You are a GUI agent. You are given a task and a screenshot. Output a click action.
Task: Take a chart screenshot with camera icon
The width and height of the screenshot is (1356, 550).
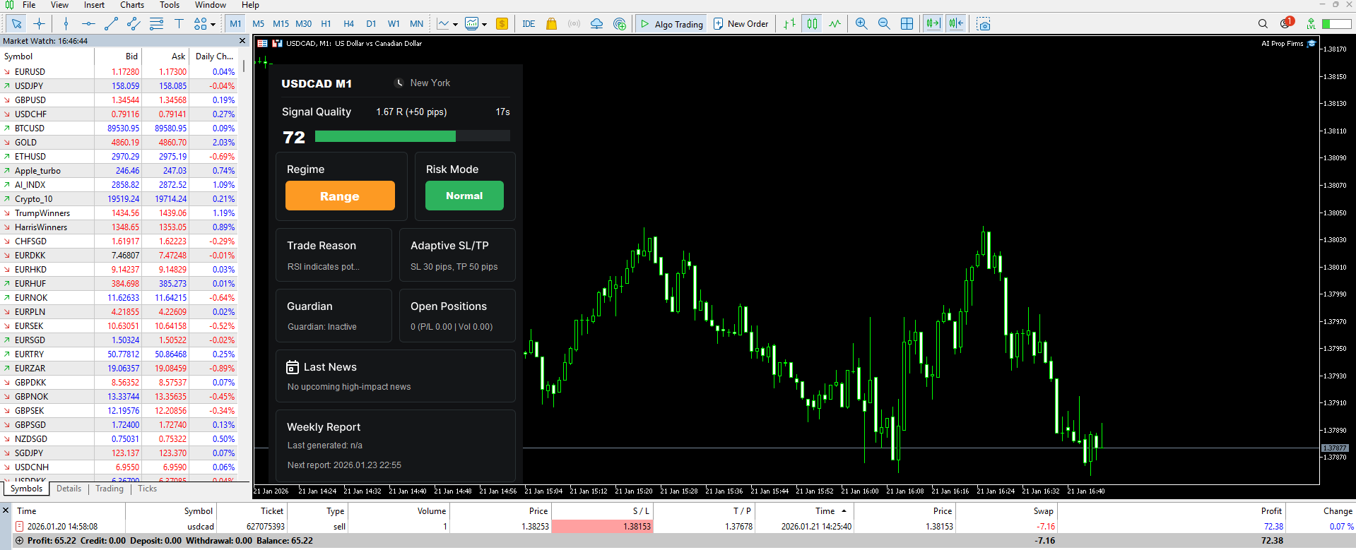click(x=983, y=24)
